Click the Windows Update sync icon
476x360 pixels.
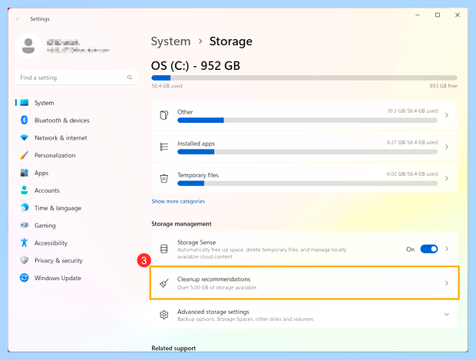click(25, 278)
